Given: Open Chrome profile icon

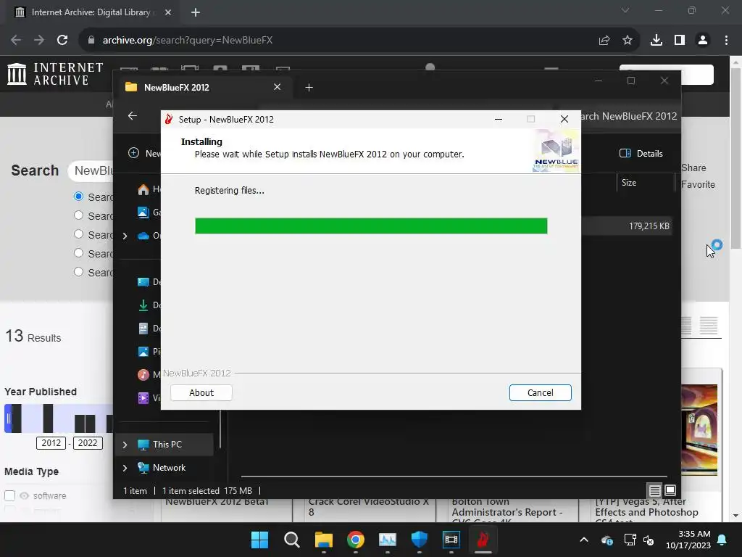Looking at the screenshot, I should pyautogui.click(x=703, y=41).
